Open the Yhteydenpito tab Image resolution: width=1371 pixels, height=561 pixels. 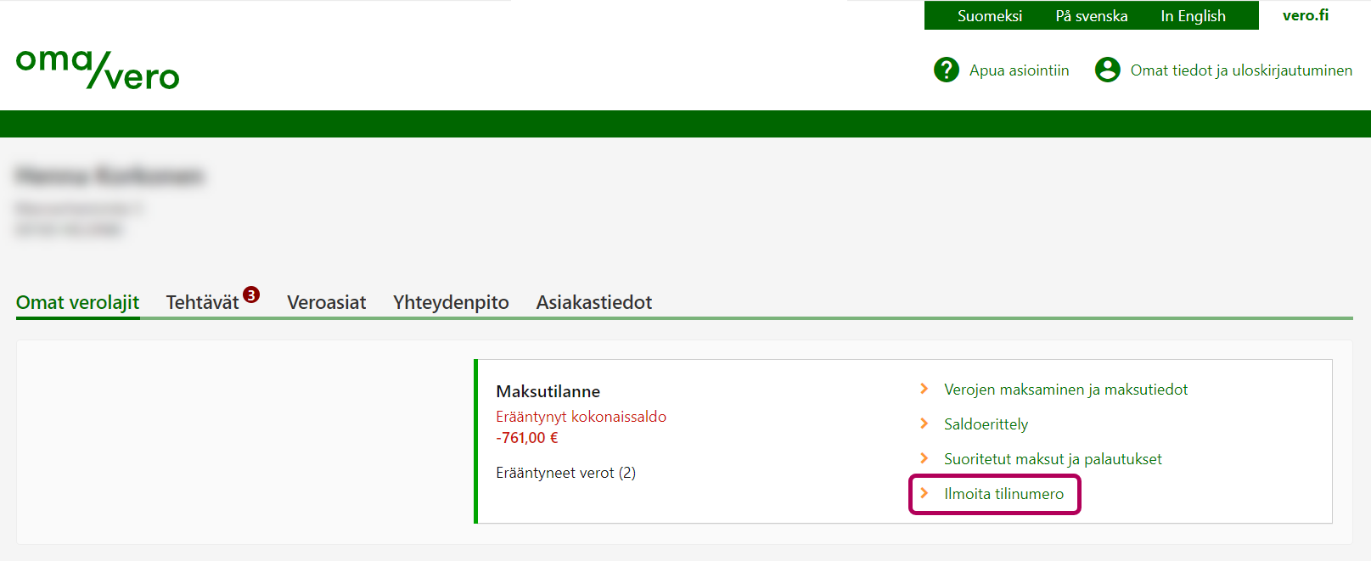(x=451, y=302)
